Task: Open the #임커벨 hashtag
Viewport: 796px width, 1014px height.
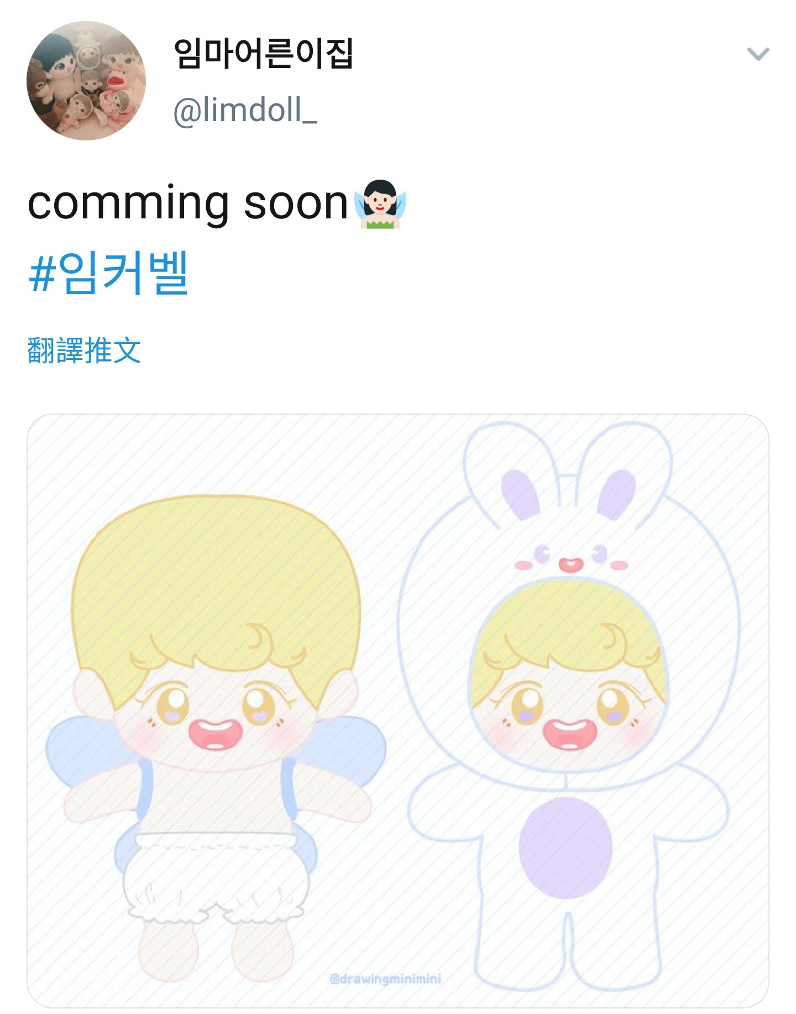Action: click(x=108, y=273)
